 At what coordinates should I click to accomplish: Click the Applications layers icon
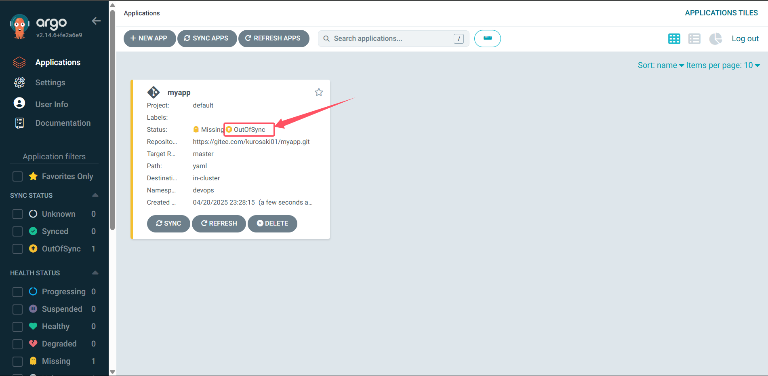click(x=19, y=62)
